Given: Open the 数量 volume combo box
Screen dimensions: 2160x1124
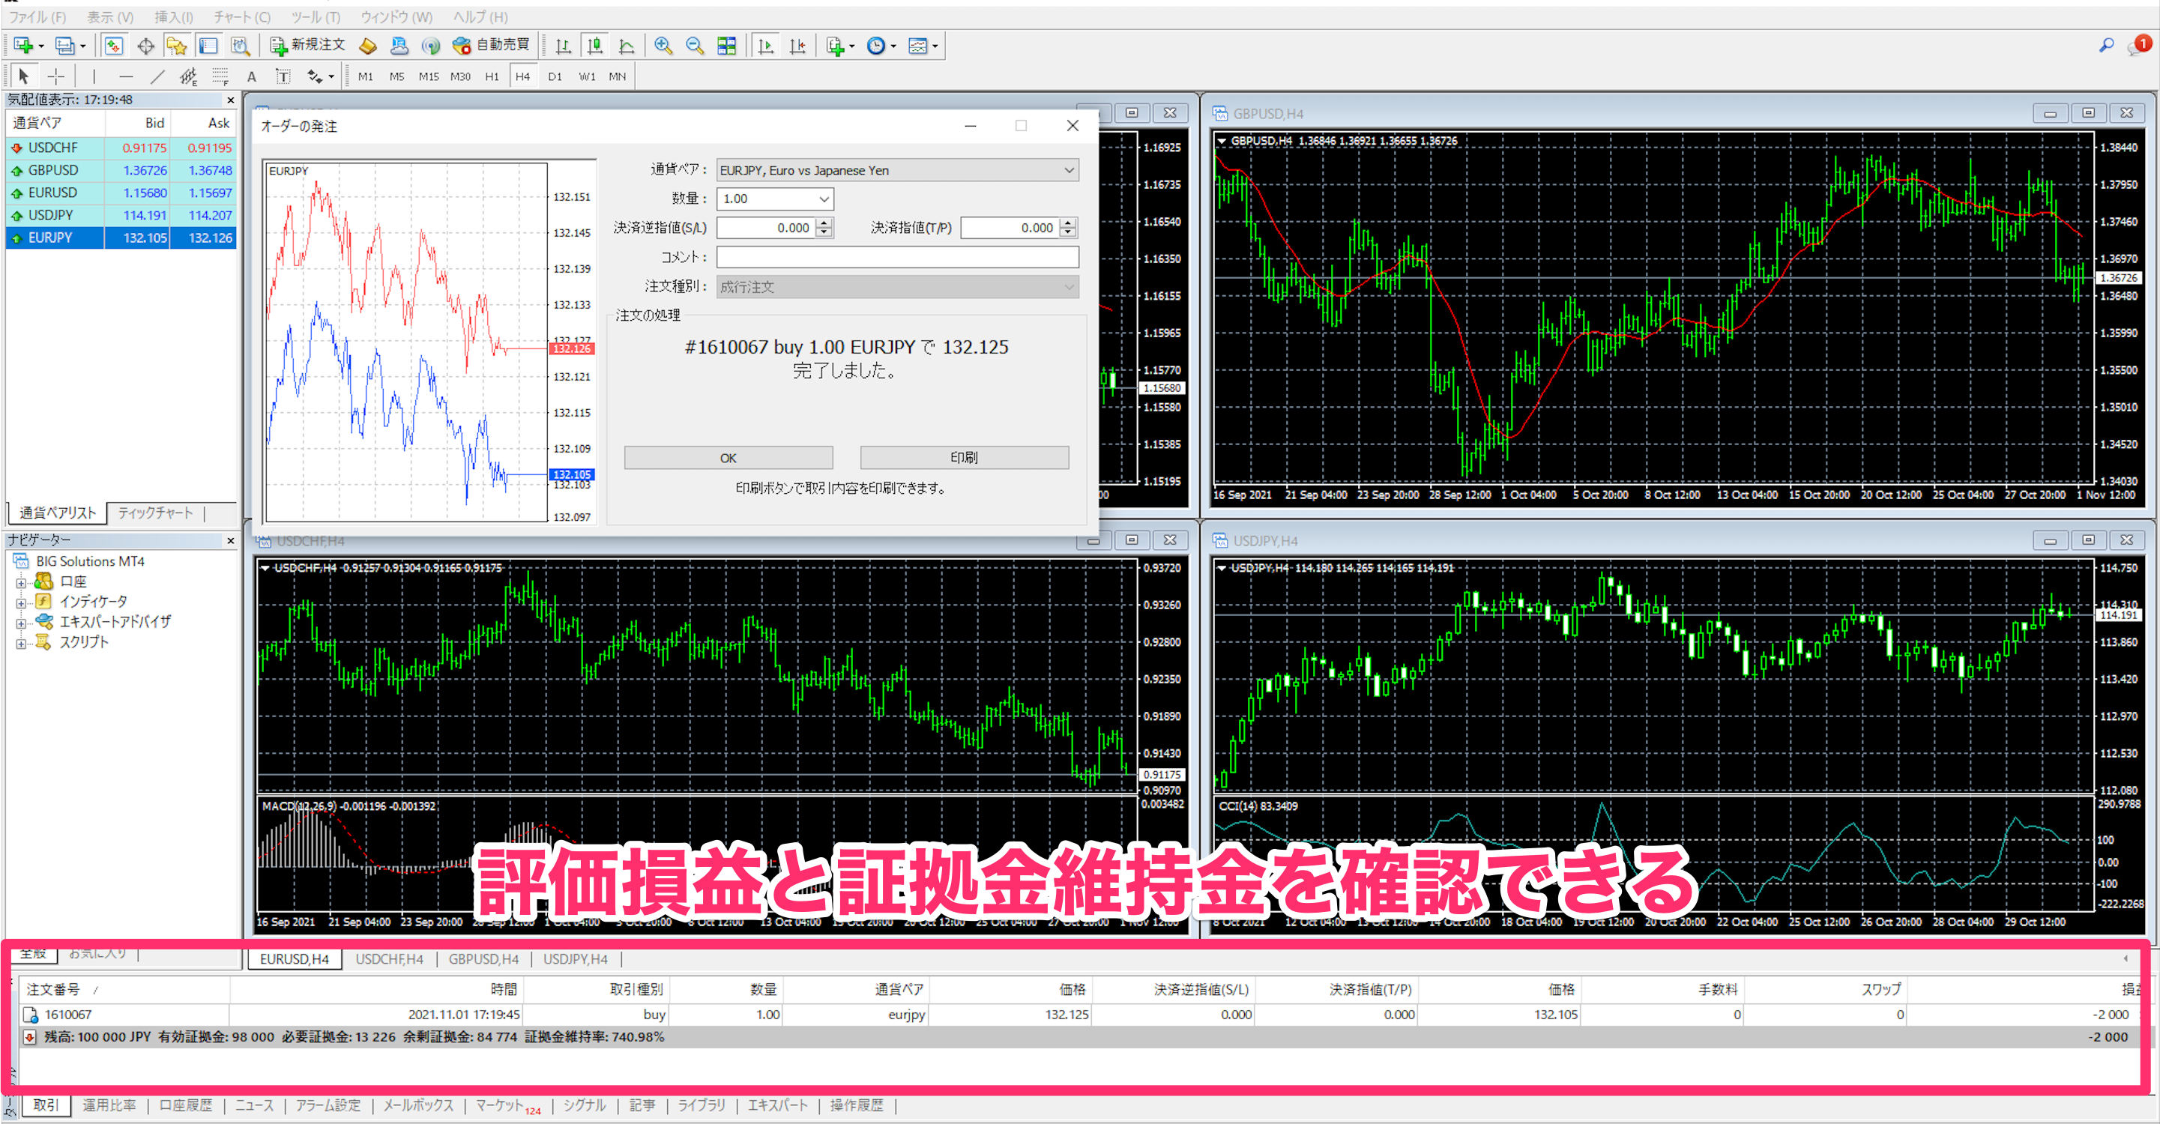Looking at the screenshot, I should [x=775, y=199].
